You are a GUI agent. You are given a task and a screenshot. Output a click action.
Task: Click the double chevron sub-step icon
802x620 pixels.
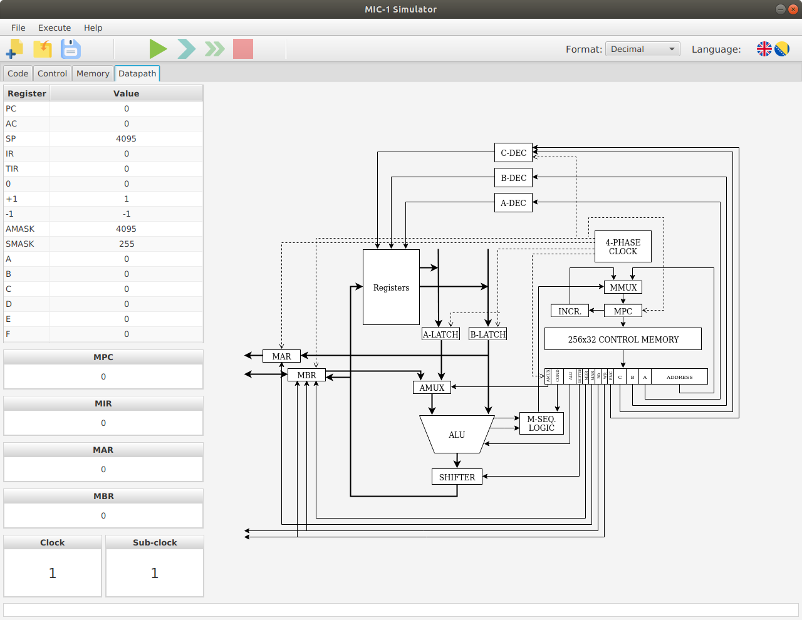pyautogui.click(x=215, y=49)
